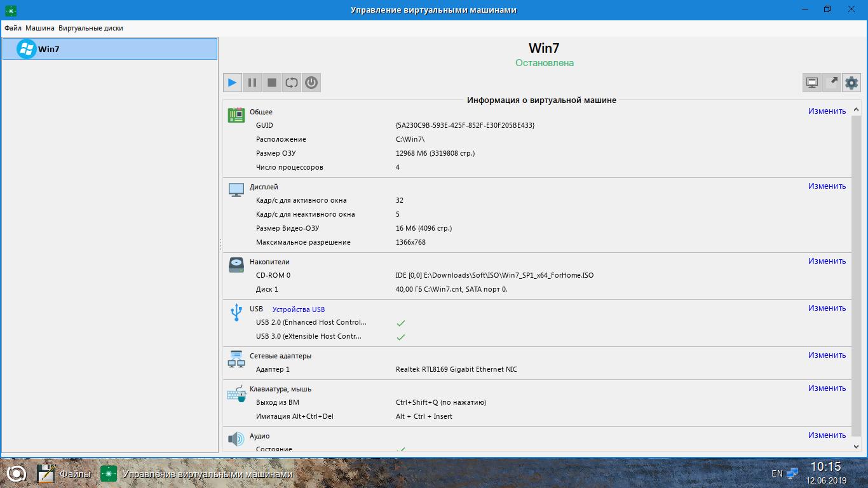Click the network adapters icon
Screen dimensions: 868x488
pos(236,359)
